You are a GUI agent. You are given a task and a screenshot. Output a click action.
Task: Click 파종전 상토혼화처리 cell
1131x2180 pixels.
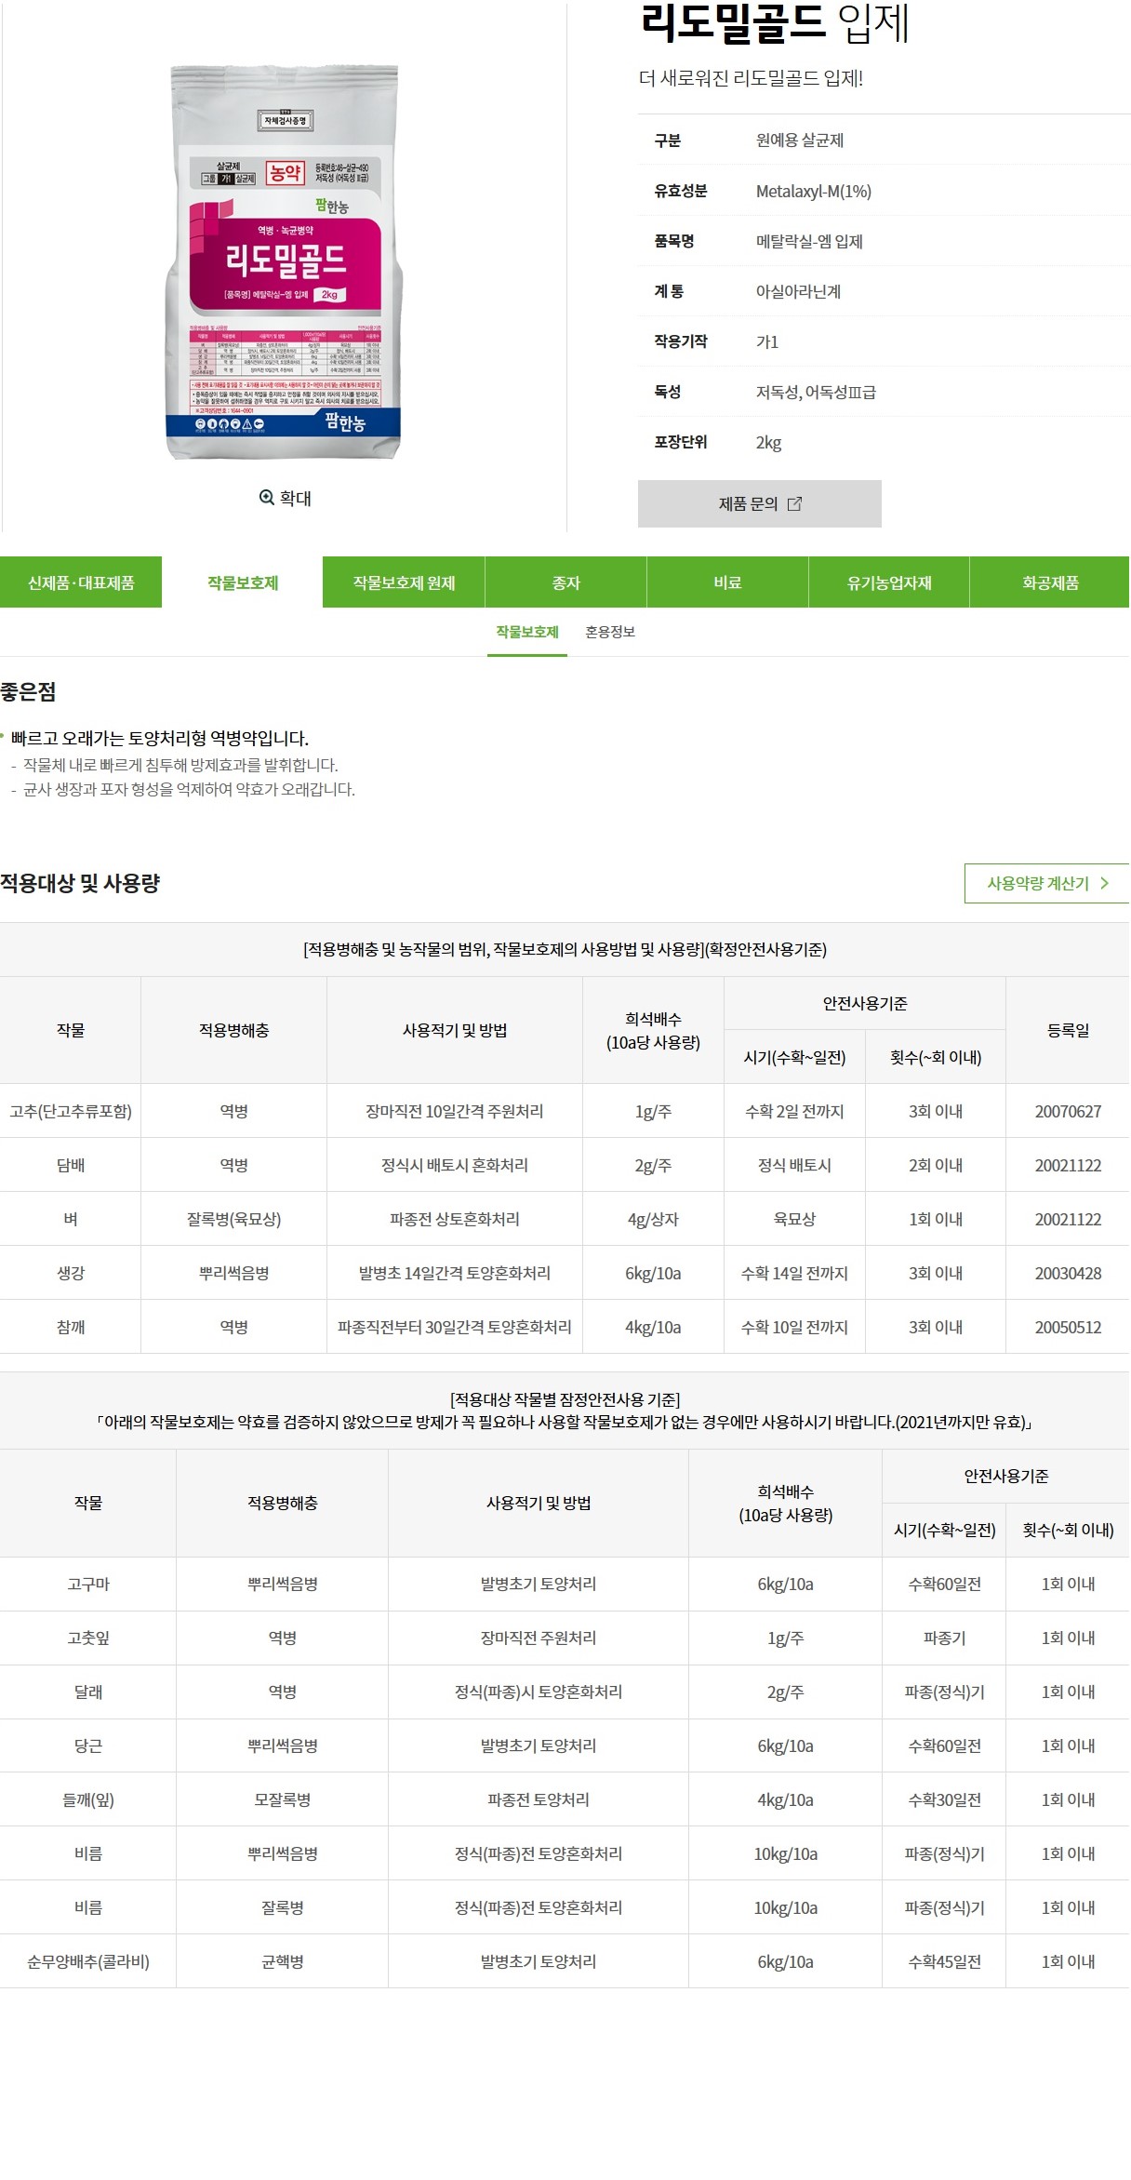[x=455, y=1219]
